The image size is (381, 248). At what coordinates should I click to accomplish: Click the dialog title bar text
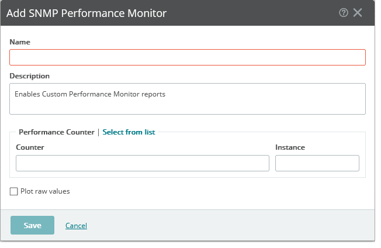click(86, 12)
